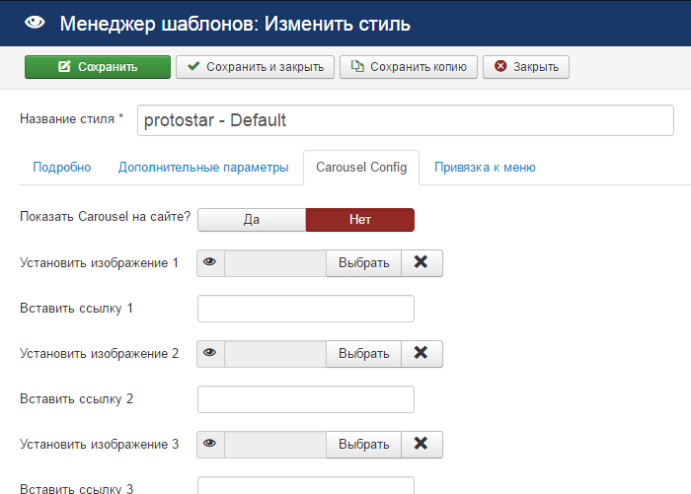Click Сохранить копию button
This screenshot has width=691, height=494.
click(x=409, y=67)
